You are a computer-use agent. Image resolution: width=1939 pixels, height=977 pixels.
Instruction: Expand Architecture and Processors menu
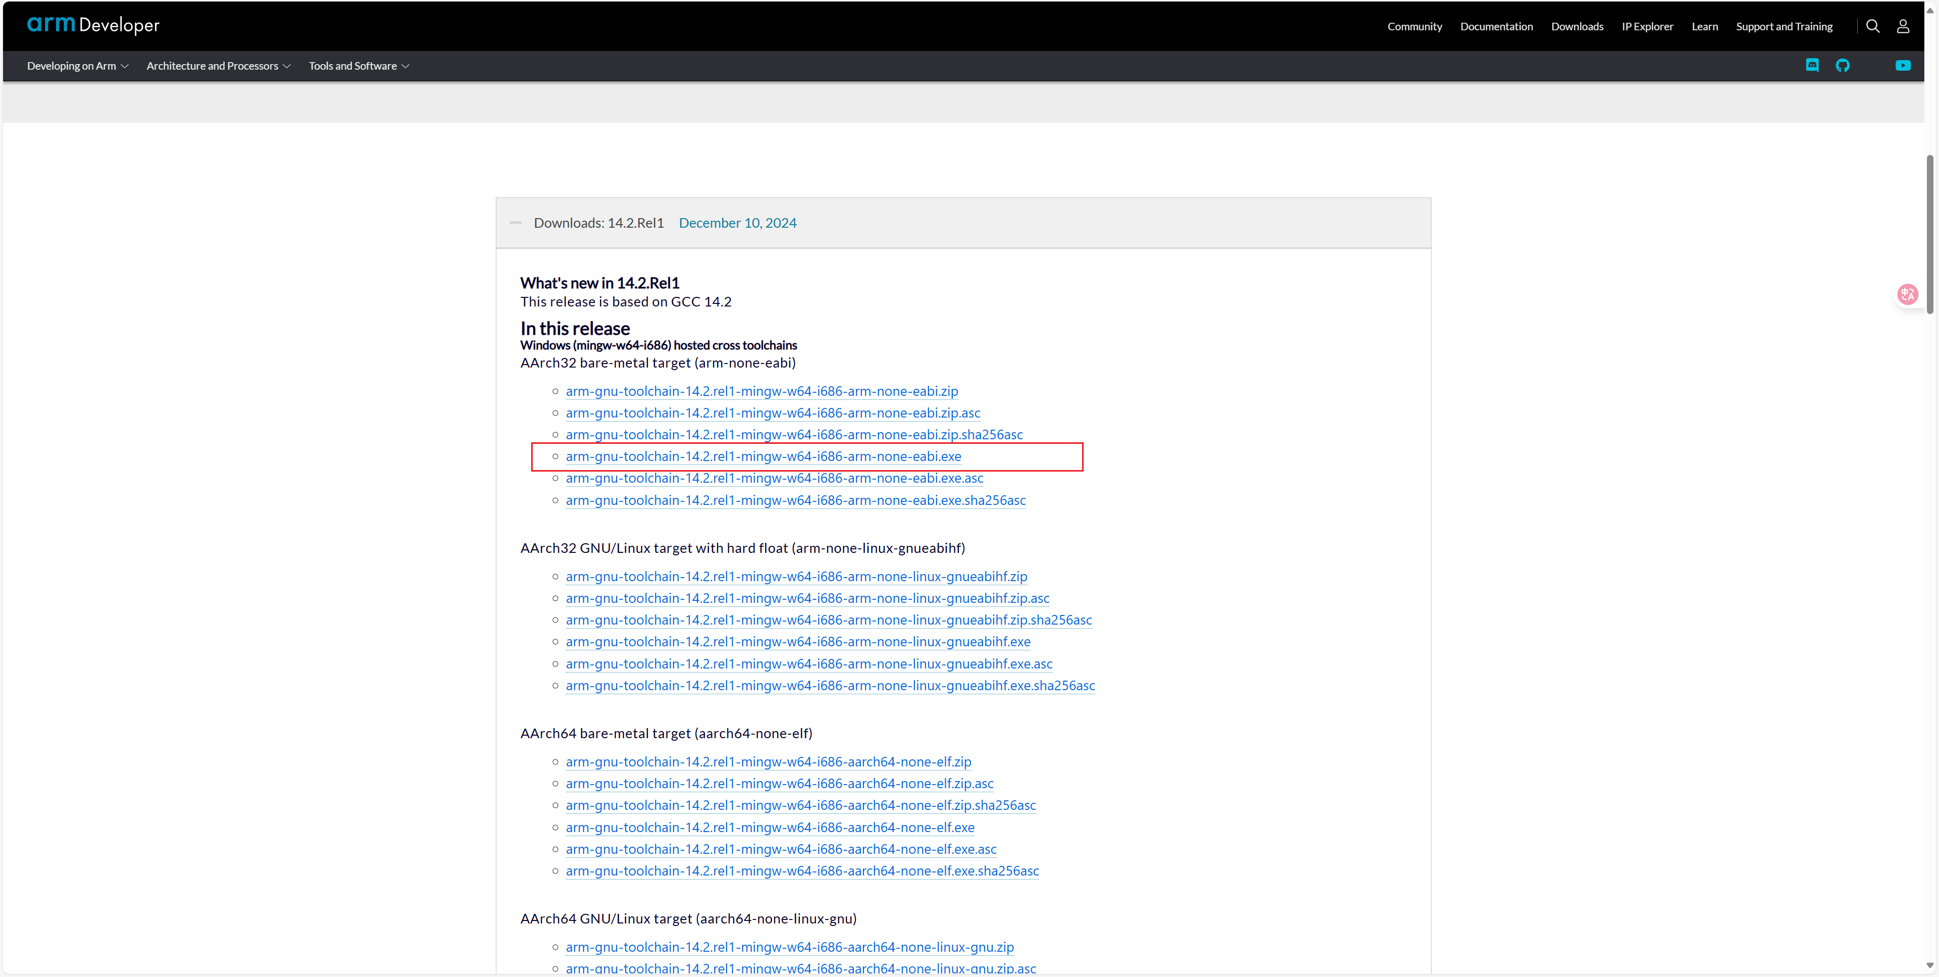tap(218, 66)
